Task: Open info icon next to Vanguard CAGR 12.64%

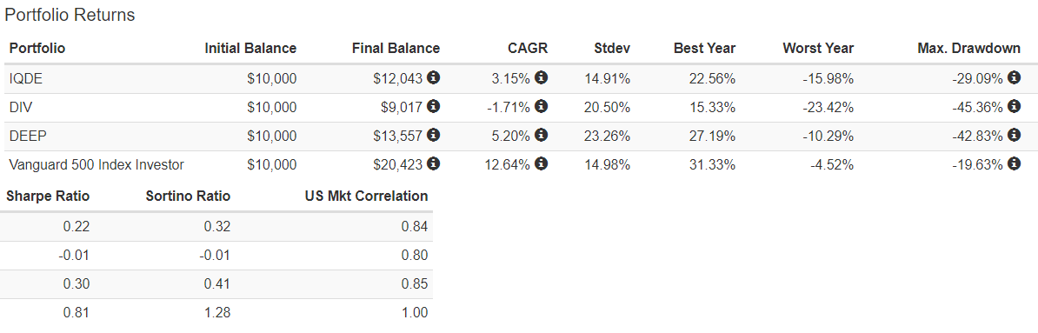Action: (541, 163)
